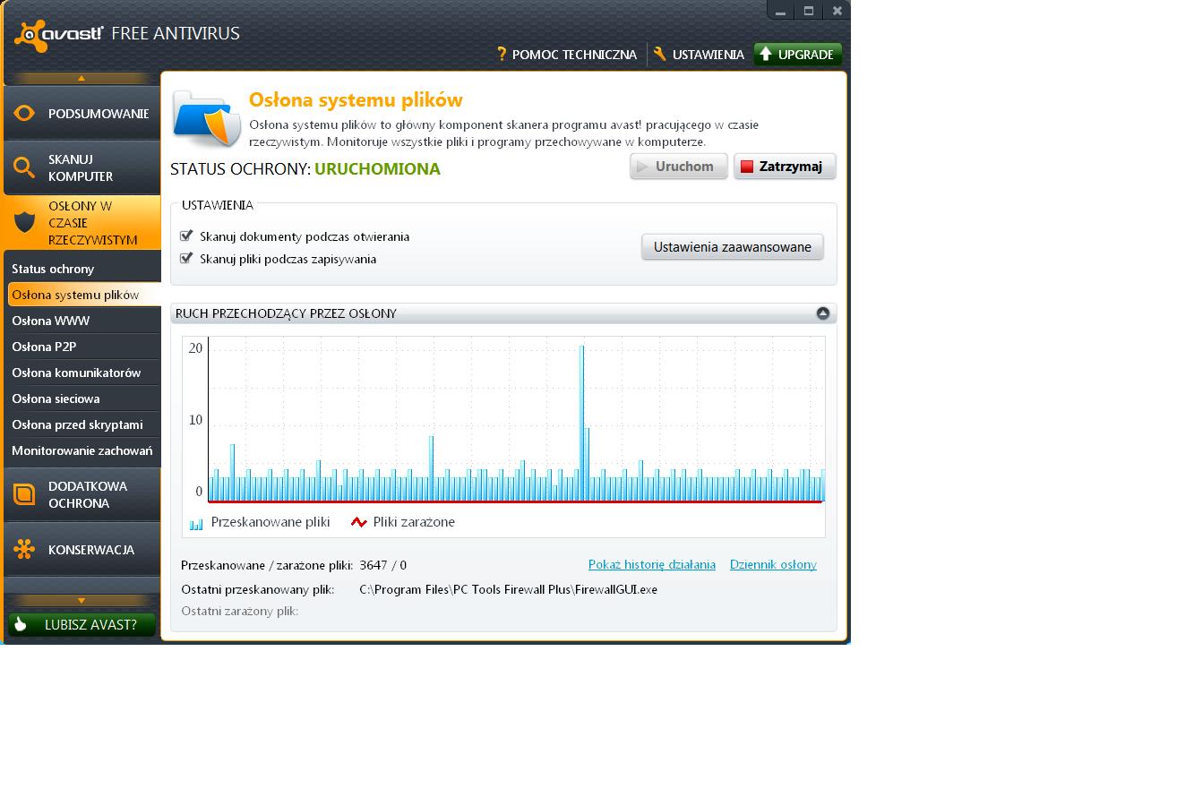
Task: Click the Osłona systemu plików heading
Action: pyautogui.click(x=356, y=99)
